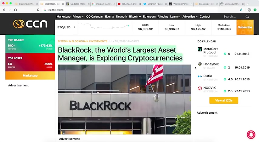Open ICO Calendar in navigation
Image resolution: width=259 pixels, height=142 pixels.
click(94, 16)
